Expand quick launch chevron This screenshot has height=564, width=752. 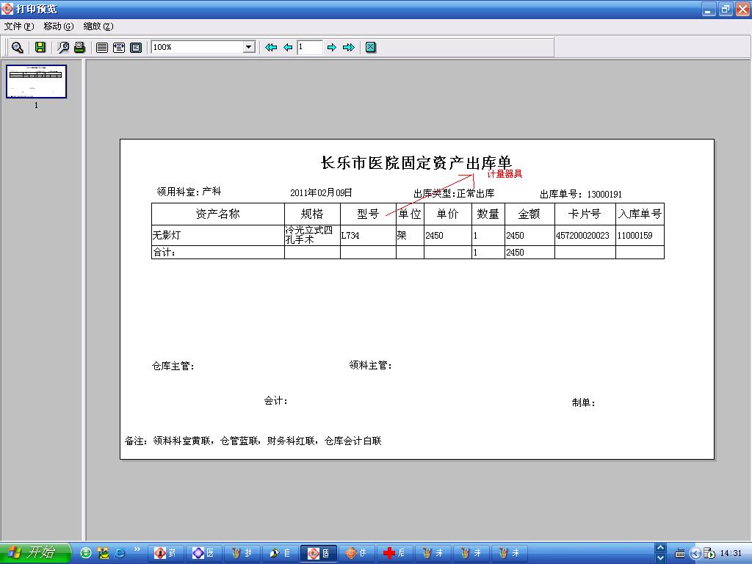click(137, 549)
